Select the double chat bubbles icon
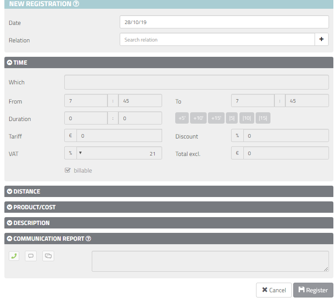Screen dimensions: 336x301 pos(48,256)
